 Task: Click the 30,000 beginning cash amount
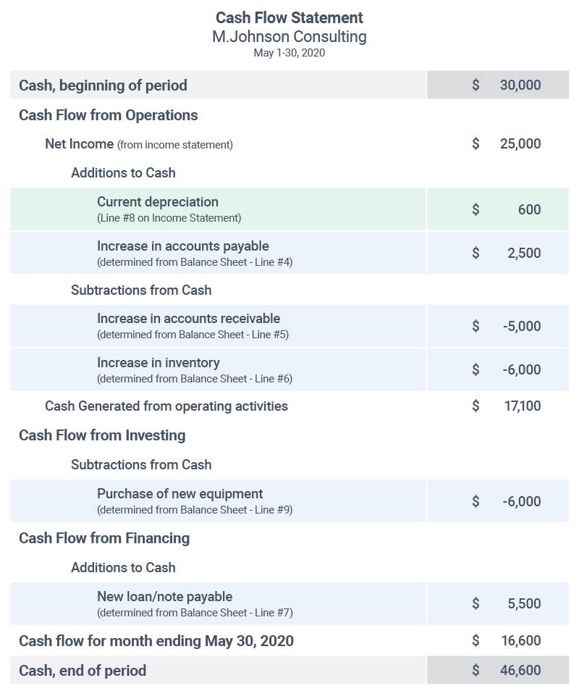[x=520, y=85]
